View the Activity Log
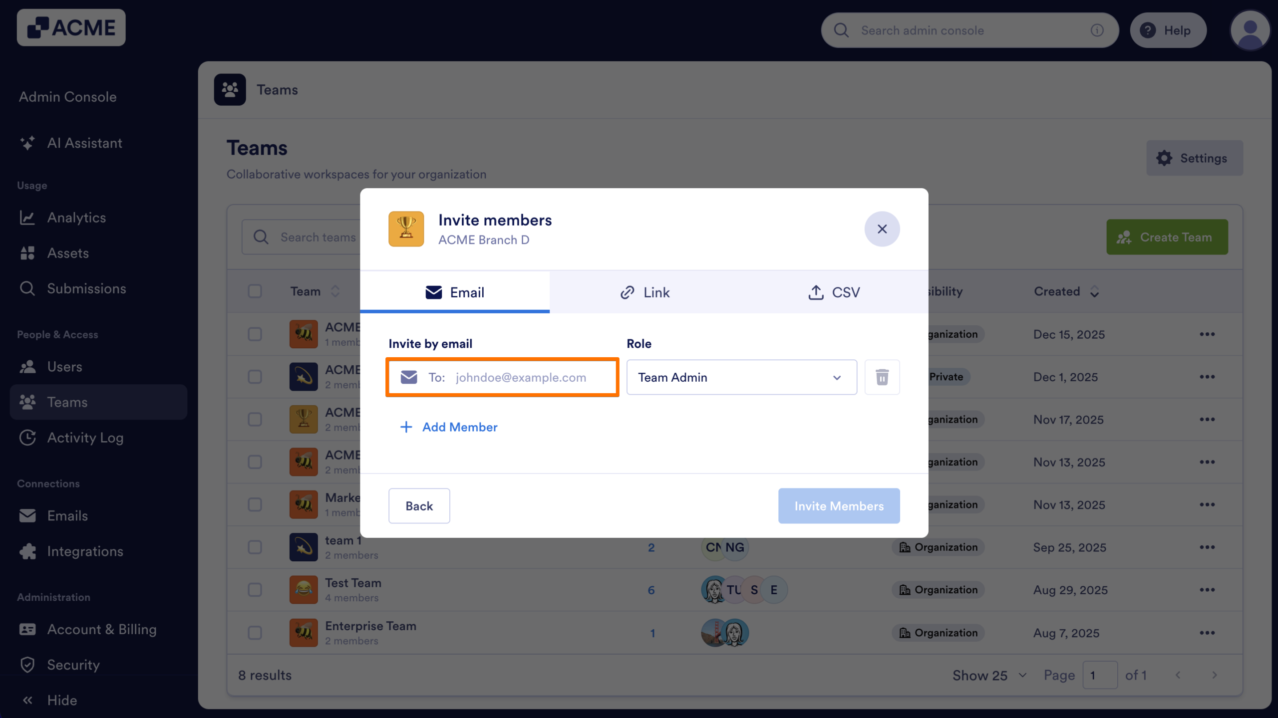Screen dimensions: 1278x718 click(x=85, y=438)
